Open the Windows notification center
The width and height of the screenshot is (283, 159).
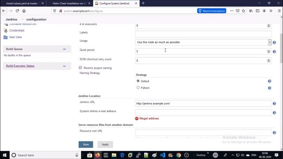click(x=276, y=155)
